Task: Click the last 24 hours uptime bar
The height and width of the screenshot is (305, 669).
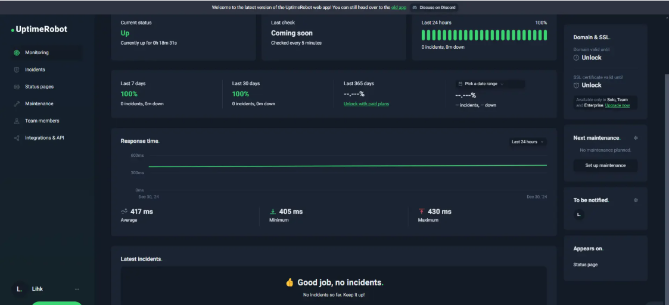Action: (x=484, y=35)
